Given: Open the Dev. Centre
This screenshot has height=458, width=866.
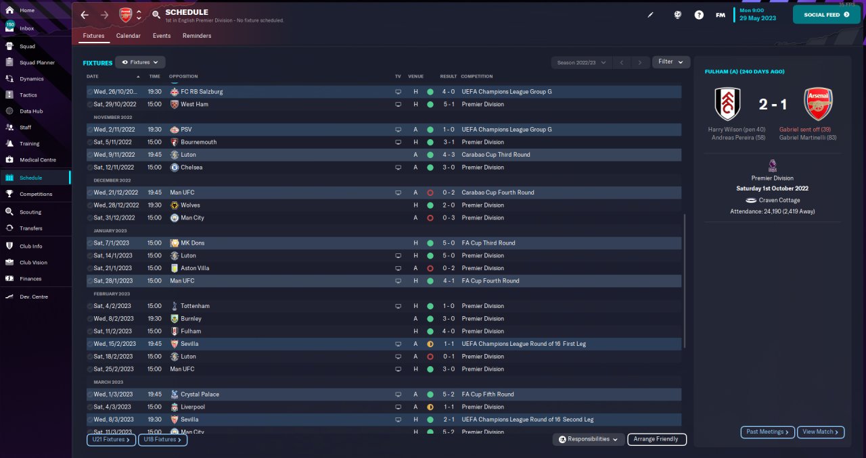Looking at the screenshot, I should tap(34, 297).
